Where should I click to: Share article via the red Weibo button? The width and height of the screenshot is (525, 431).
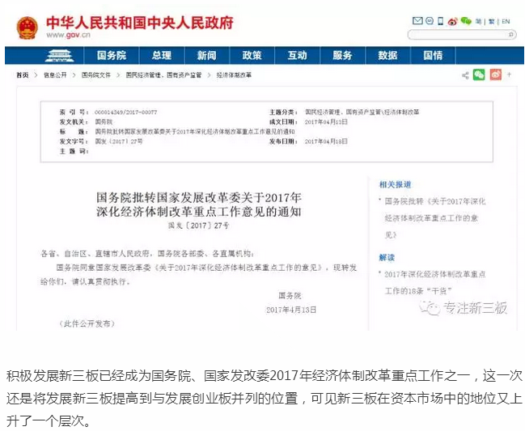pos(496,74)
